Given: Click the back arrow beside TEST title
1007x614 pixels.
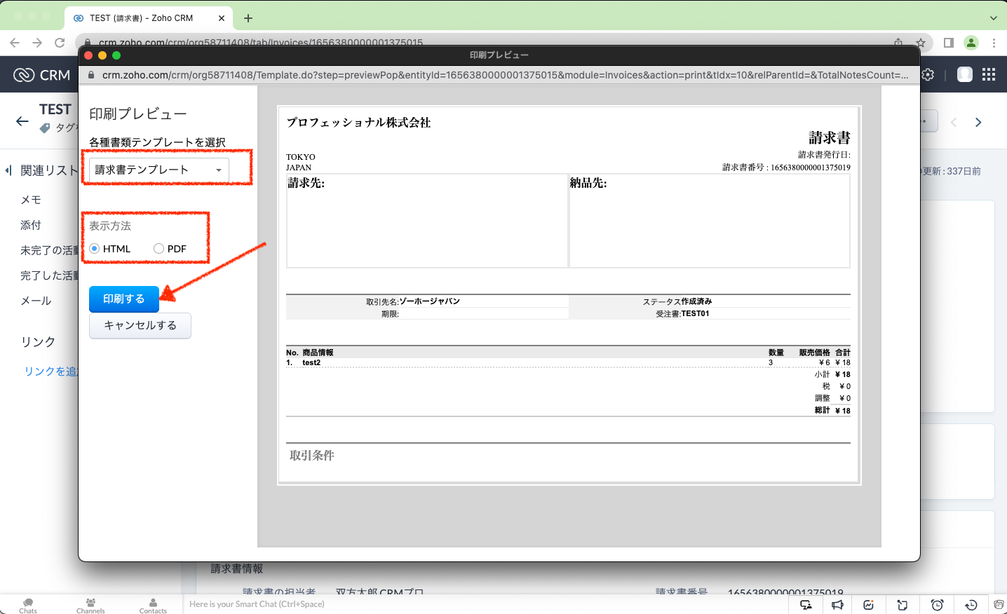Looking at the screenshot, I should coord(22,121).
